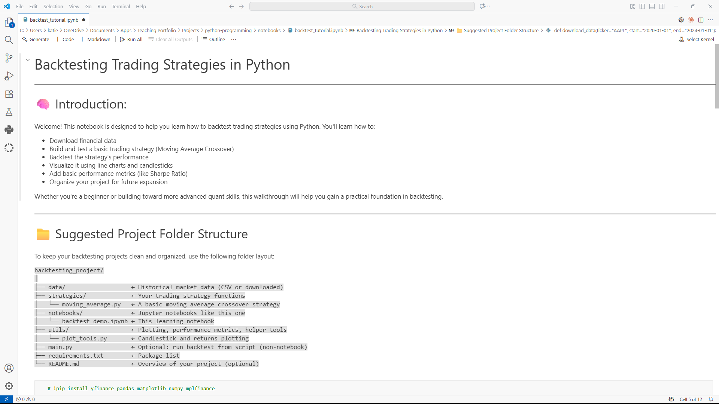Split the notebook editor right
The image size is (719, 404).
pyautogui.click(x=701, y=20)
